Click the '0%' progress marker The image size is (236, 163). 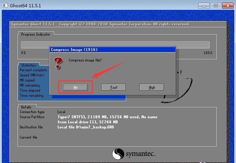(24, 53)
